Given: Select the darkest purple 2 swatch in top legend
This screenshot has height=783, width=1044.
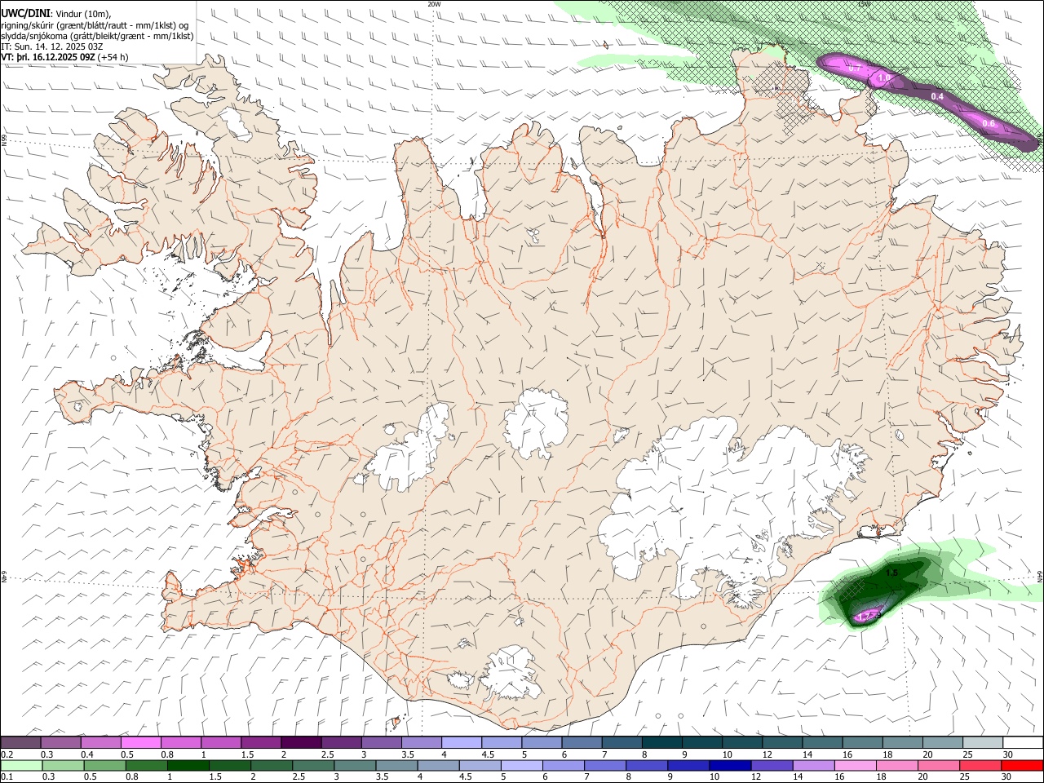Looking at the screenshot, I should tap(301, 743).
